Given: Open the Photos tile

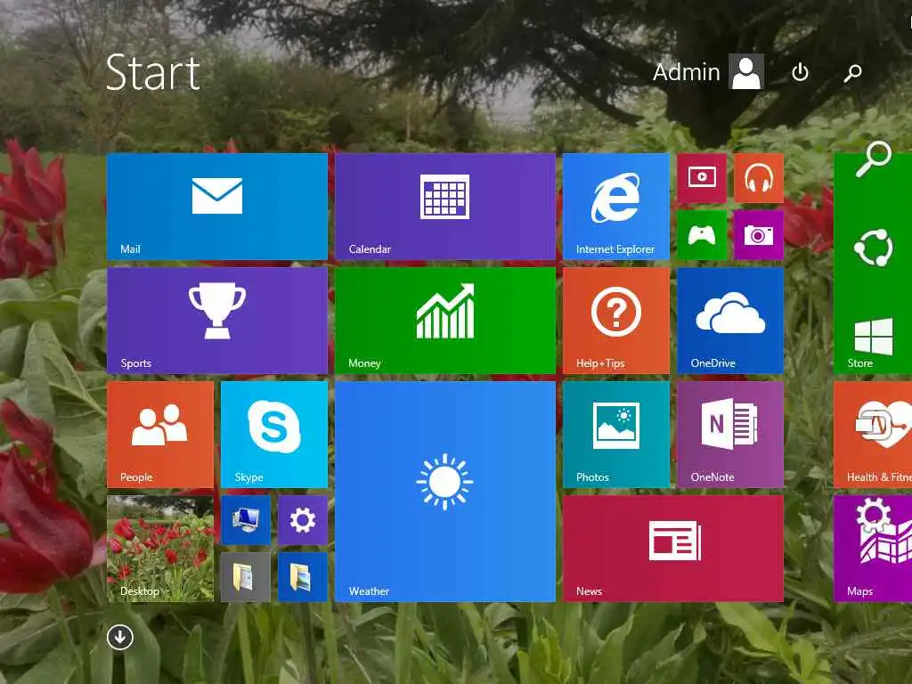Looking at the screenshot, I should [x=616, y=435].
